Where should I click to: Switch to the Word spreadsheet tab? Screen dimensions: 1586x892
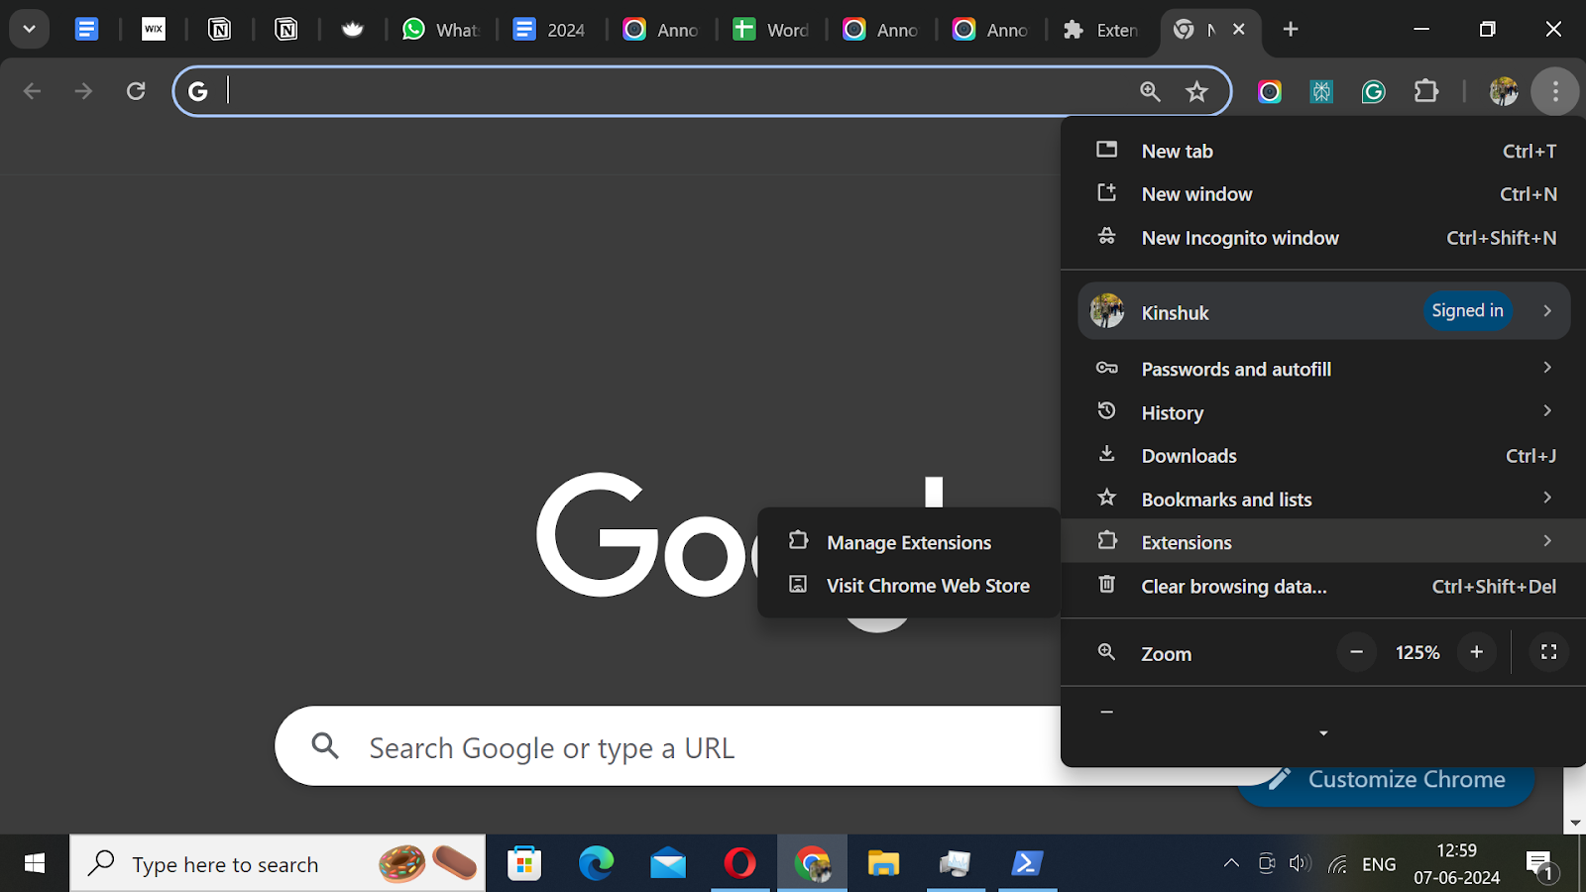(770, 30)
